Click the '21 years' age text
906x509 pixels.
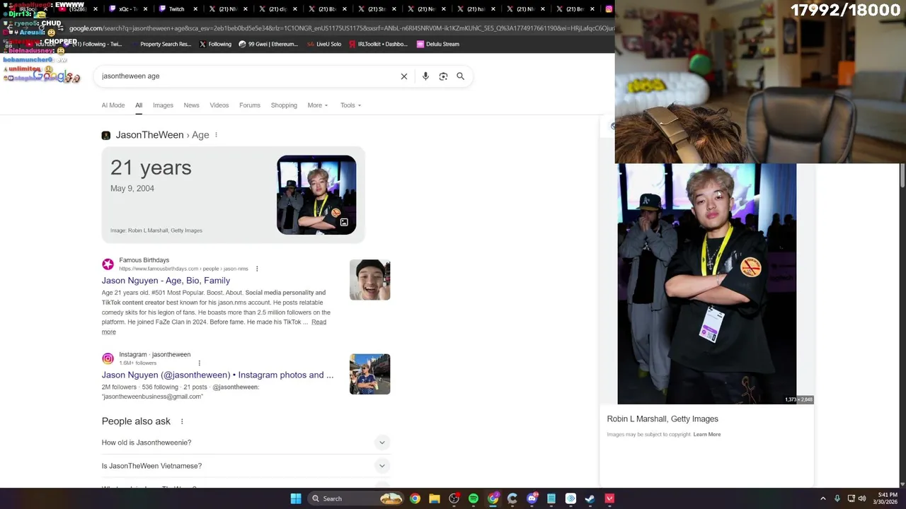pyautogui.click(x=151, y=168)
